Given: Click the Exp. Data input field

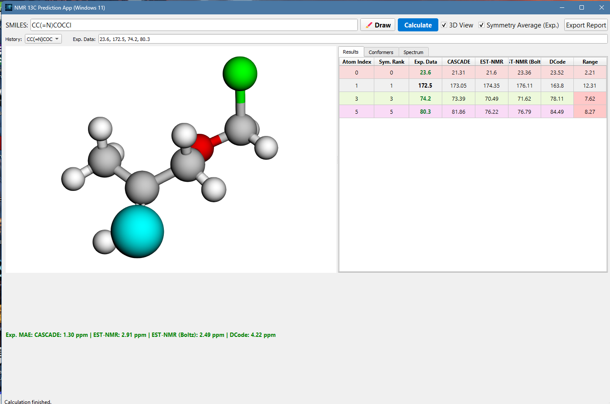Looking at the screenshot, I should 353,39.
